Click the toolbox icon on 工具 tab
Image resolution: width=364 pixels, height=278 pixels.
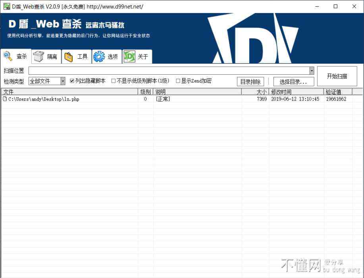(x=69, y=57)
